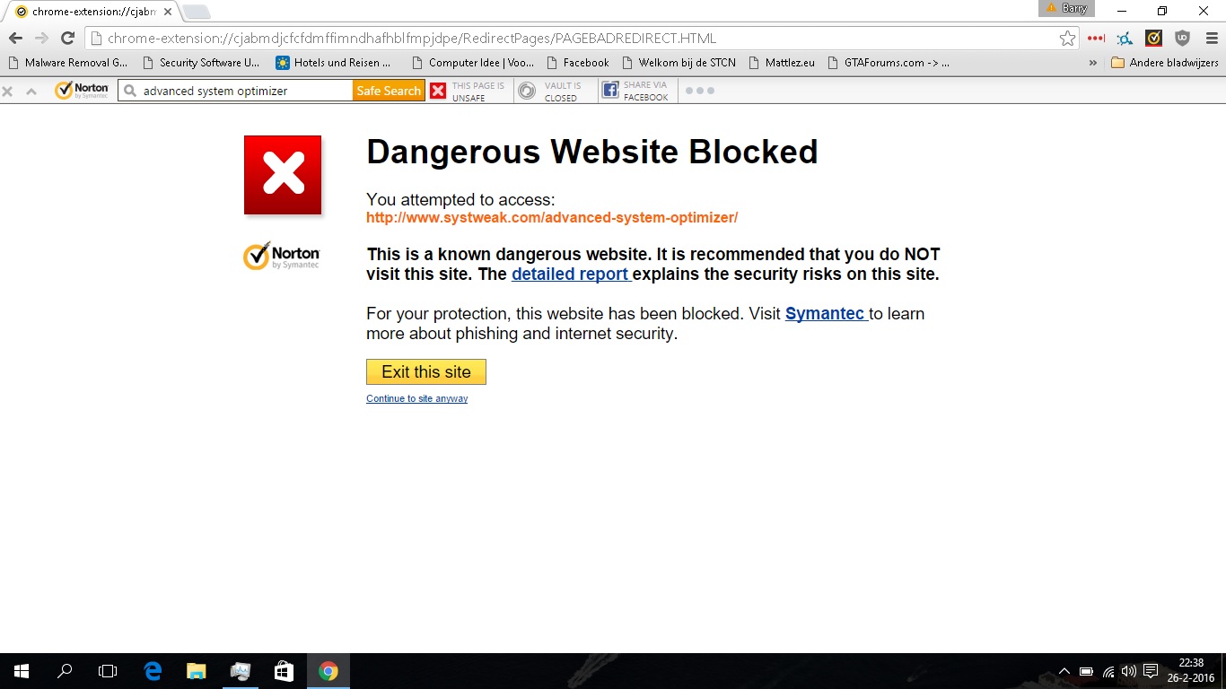Expand the bookmarks overflow chevron

point(1092,63)
